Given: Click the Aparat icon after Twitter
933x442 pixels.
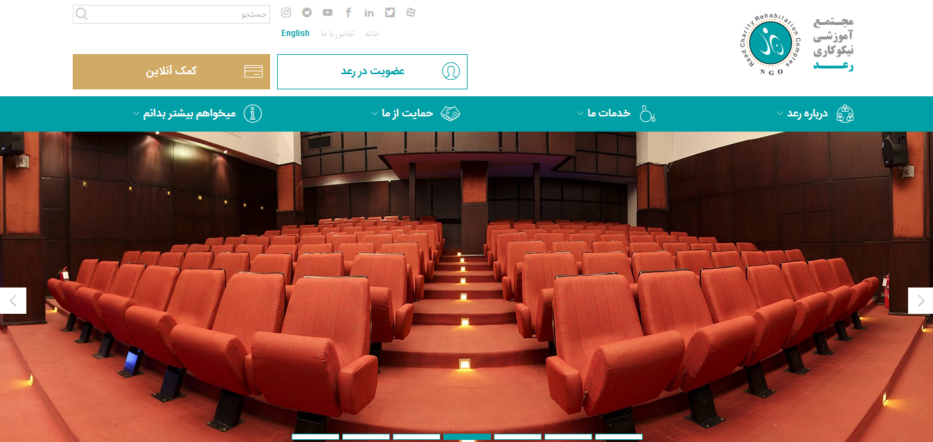Looking at the screenshot, I should tap(411, 12).
